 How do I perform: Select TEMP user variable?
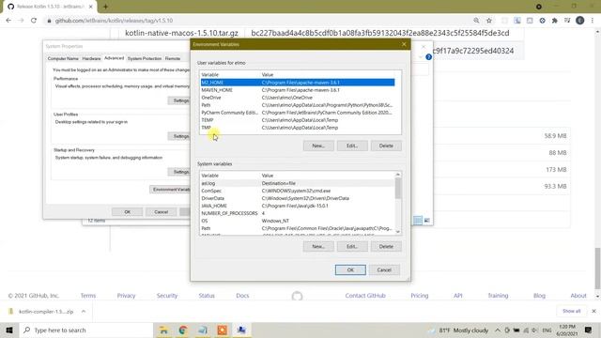tap(298, 120)
